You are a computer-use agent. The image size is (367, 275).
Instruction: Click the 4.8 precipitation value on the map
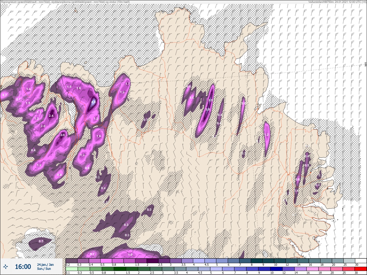tap(93, 102)
